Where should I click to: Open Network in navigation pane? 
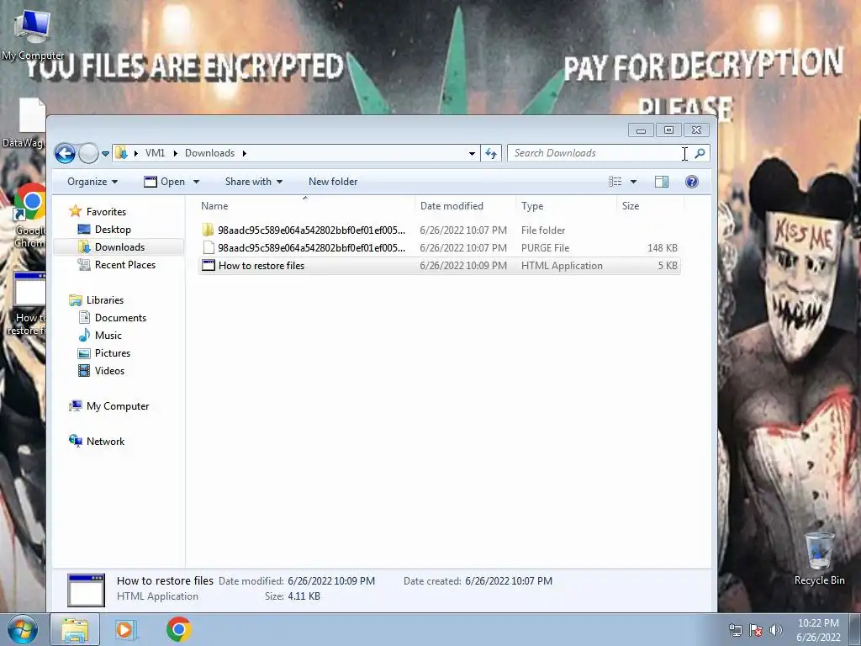[x=105, y=442]
